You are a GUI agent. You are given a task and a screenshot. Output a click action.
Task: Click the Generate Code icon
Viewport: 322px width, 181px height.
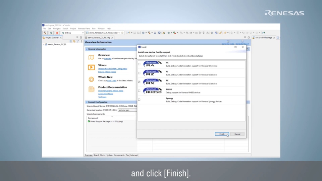point(228,42)
